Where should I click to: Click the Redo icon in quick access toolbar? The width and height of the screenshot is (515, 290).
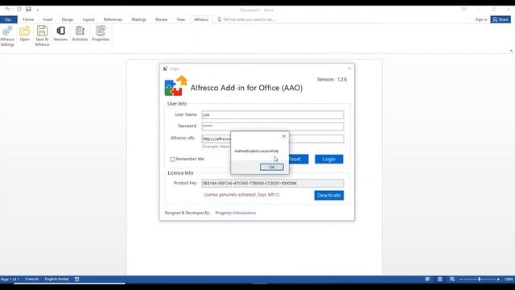point(19,9)
